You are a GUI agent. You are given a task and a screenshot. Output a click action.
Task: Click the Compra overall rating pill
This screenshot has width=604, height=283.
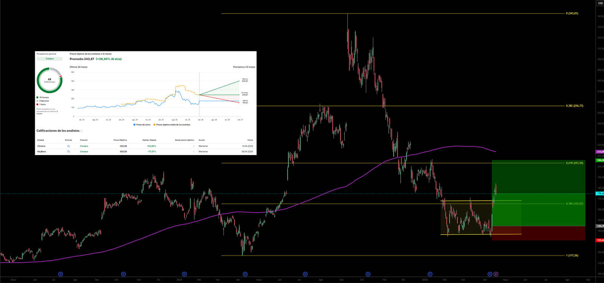[x=49, y=59]
